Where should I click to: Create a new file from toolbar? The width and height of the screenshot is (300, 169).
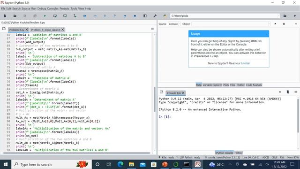tap(5, 16)
